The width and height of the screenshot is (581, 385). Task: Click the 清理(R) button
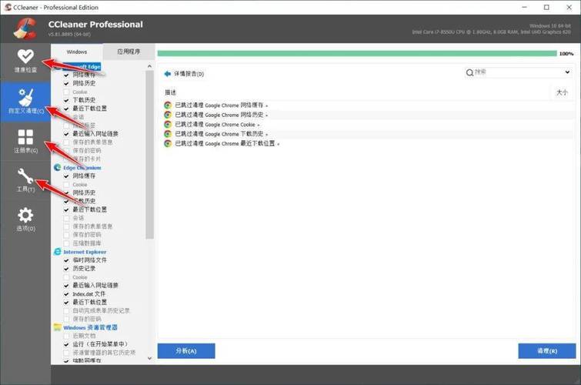click(547, 351)
